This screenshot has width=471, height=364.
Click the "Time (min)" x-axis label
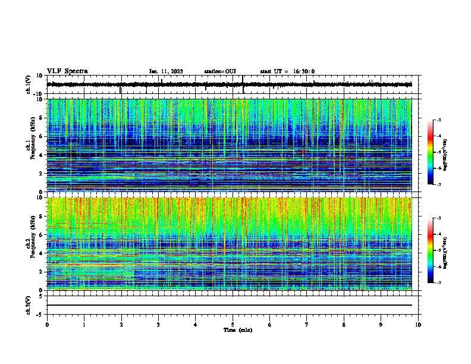tap(238, 330)
